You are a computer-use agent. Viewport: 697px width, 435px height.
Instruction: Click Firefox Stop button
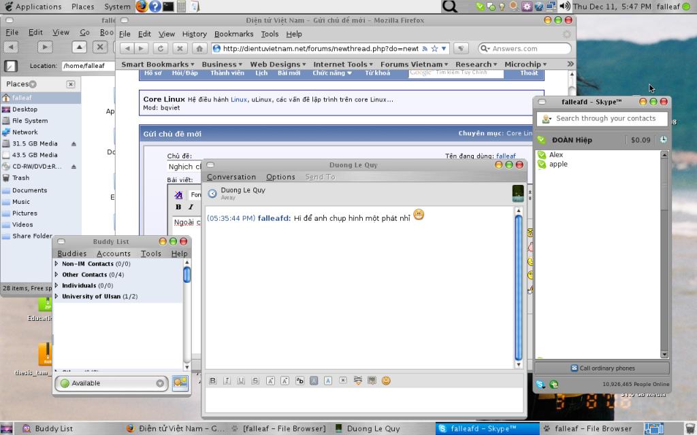coord(180,48)
